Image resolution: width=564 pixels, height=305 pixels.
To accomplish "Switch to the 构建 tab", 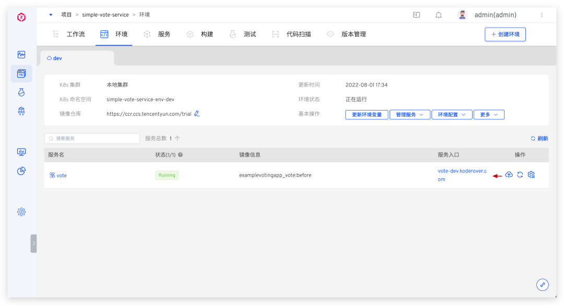I will [x=201, y=34].
